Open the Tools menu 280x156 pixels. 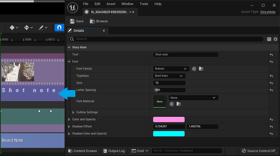[144, 4]
